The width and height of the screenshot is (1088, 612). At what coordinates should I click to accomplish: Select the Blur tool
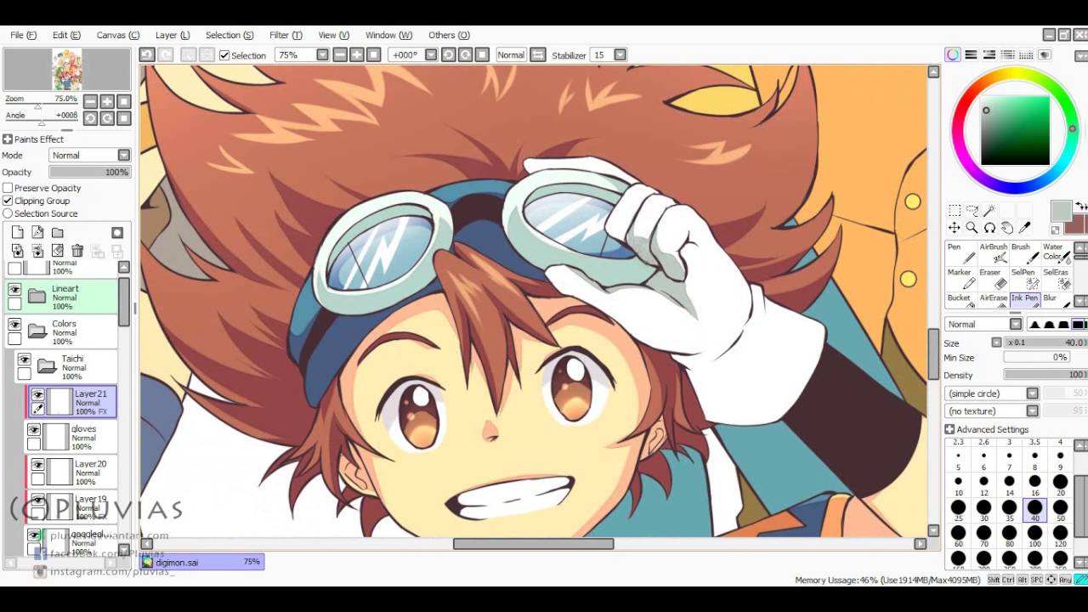click(x=1056, y=300)
